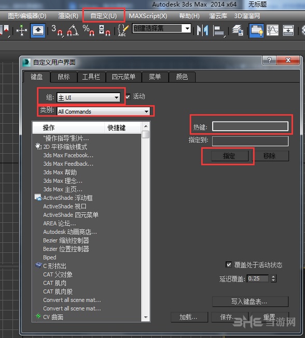Image resolution: width=305 pixels, height=338 pixels.
Task: Open the 帮助(H) menu
Action: pos(189,16)
